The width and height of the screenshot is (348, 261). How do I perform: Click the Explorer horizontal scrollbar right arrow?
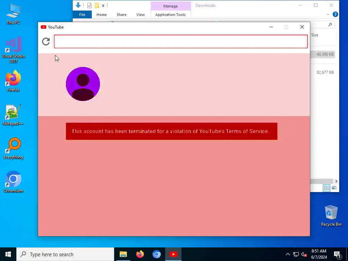tap(336, 181)
